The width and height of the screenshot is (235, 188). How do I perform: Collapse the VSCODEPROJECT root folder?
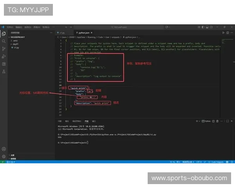coord(18,37)
